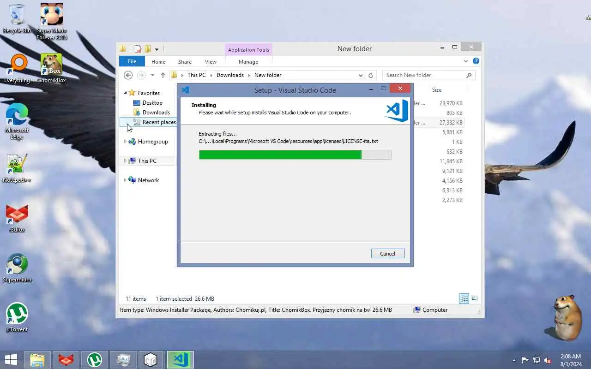Click the green installation progress bar
The height and width of the screenshot is (369, 591).
click(295, 155)
